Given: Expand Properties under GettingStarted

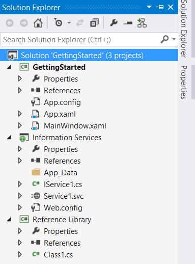Looking at the screenshot, I should (x=20, y=78).
